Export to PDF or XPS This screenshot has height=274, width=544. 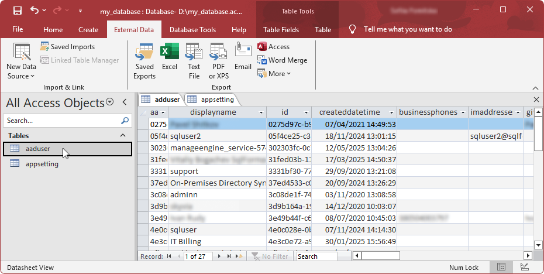click(x=219, y=61)
